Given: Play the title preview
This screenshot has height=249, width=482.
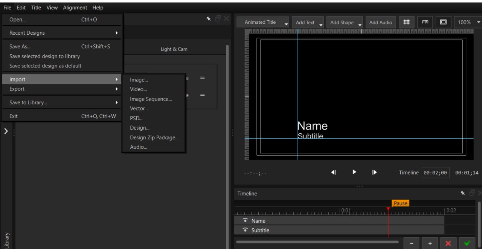Looking at the screenshot, I should (354, 172).
